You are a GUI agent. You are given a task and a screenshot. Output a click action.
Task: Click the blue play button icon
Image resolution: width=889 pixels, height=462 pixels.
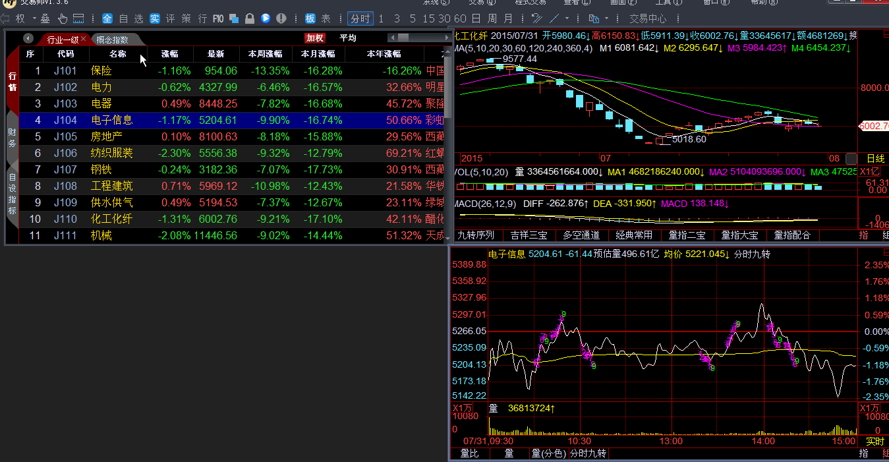pyautogui.click(x=266, y=18)
